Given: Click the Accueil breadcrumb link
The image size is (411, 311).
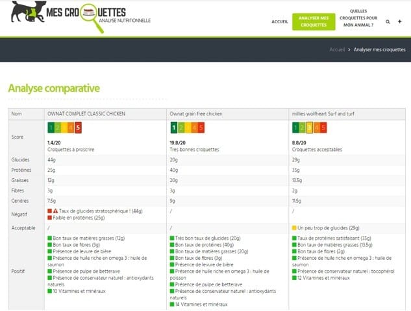Looking at the screenshot, I should 337,49.
